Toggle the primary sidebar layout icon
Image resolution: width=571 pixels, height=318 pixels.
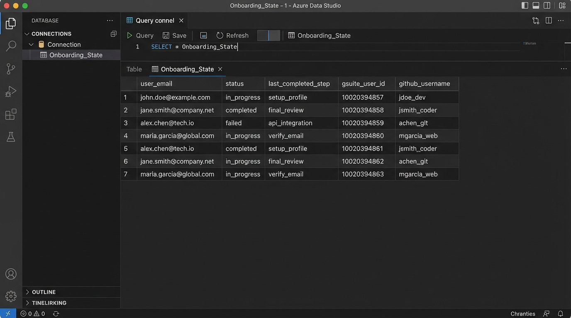(525, 6)
